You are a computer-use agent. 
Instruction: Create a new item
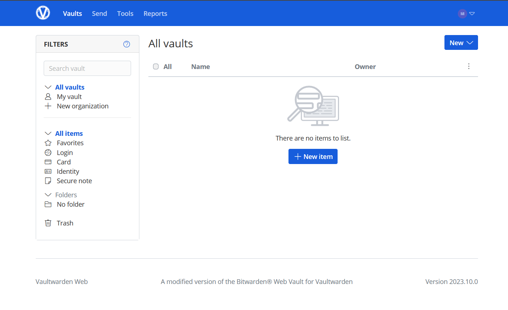pyautogui.click(x=313, y=156)
